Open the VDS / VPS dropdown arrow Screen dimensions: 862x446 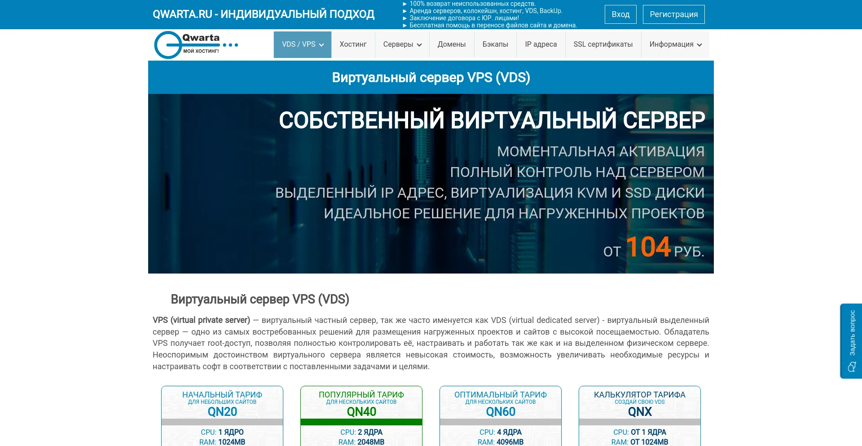(321, 45)
